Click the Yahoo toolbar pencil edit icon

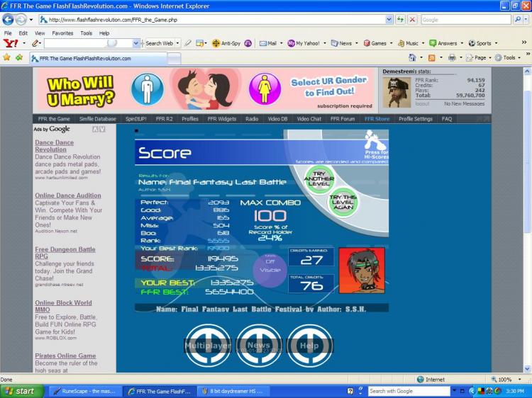coord(35,43)
